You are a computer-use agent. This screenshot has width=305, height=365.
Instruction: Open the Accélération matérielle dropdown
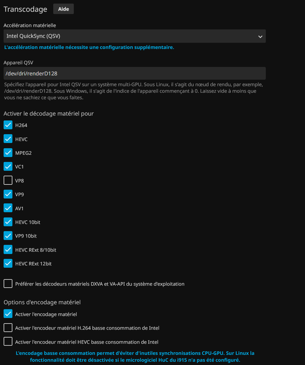coord(134,36)
